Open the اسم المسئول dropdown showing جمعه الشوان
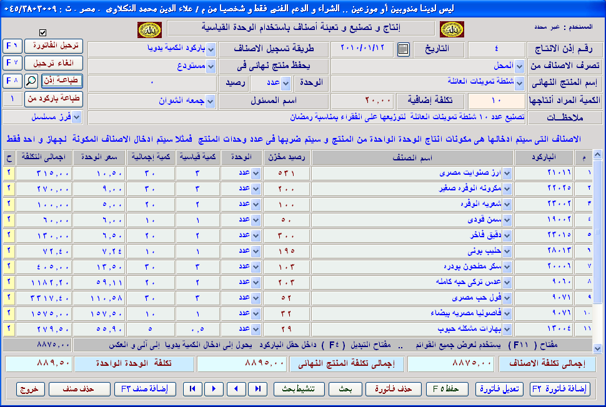 (209, 101)
